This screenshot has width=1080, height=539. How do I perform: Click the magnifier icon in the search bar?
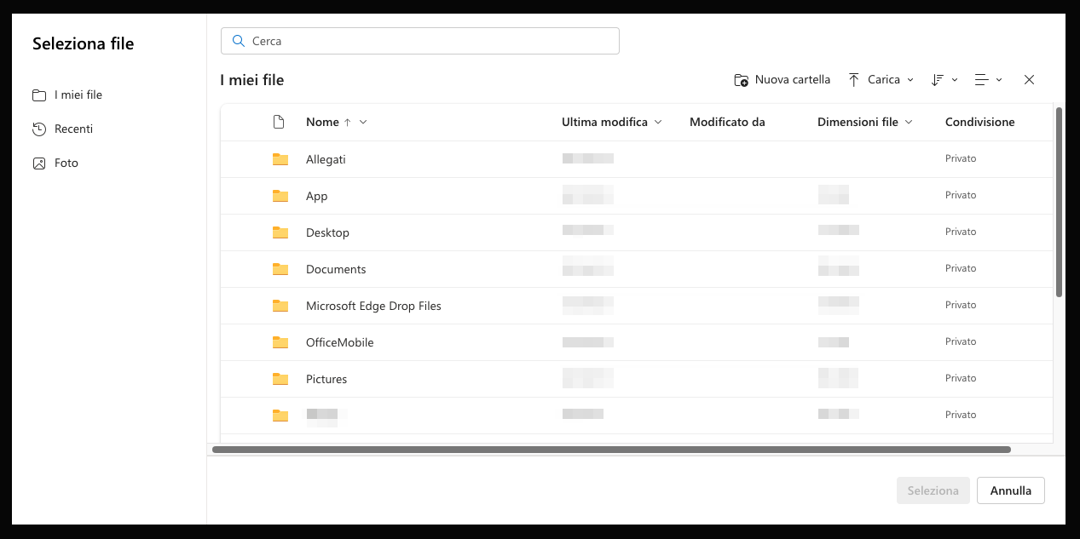coord(238,40)
